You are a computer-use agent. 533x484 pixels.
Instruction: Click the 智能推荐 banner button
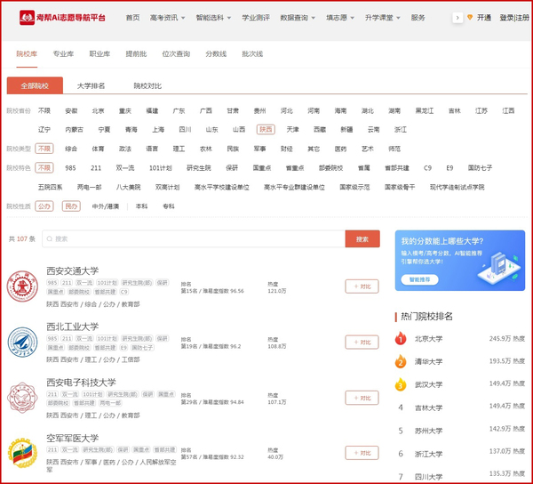click(419, 278)
